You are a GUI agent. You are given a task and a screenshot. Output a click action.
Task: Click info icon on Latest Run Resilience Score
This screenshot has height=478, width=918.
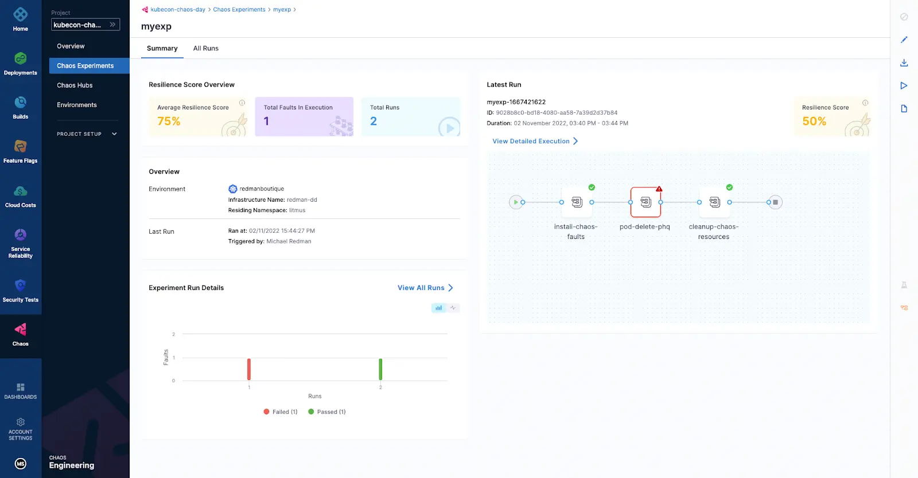pos(865,103)
